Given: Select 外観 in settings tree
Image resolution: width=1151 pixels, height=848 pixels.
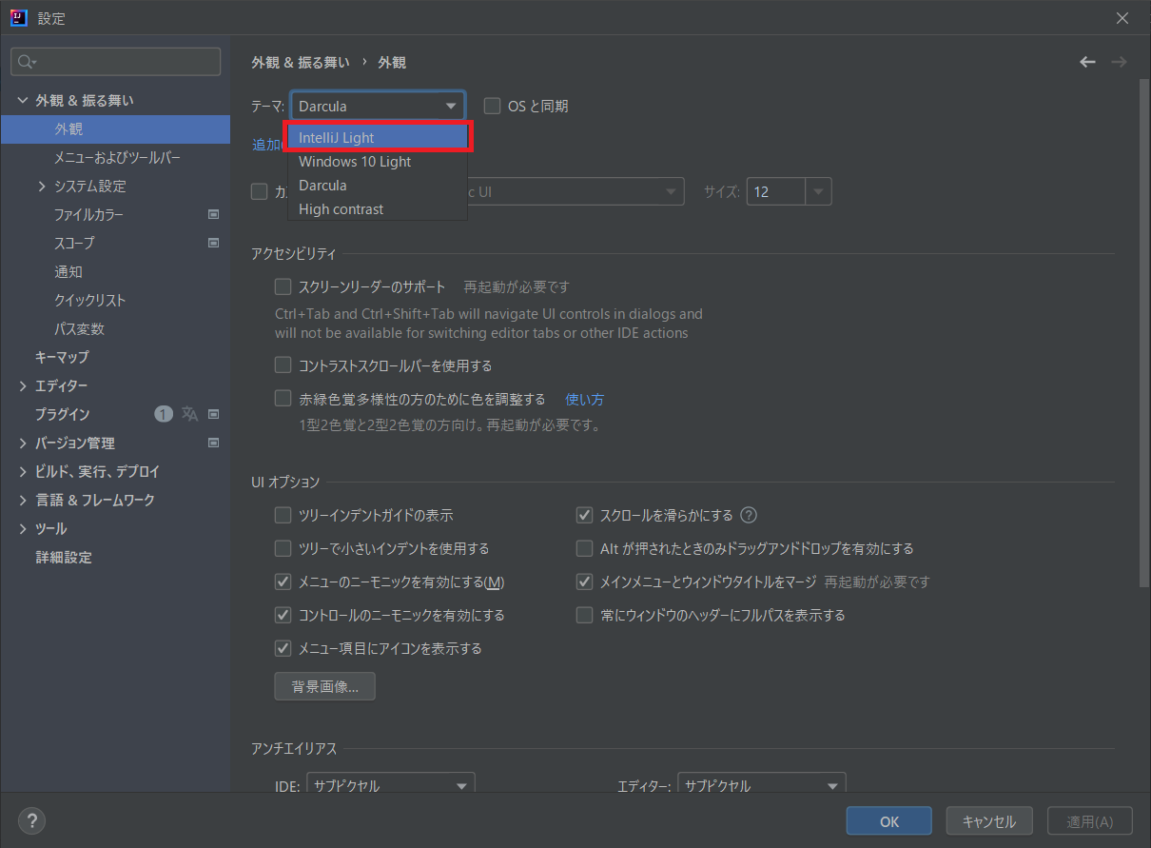Looking at the screenshot, I should click(x=115, y=128).
